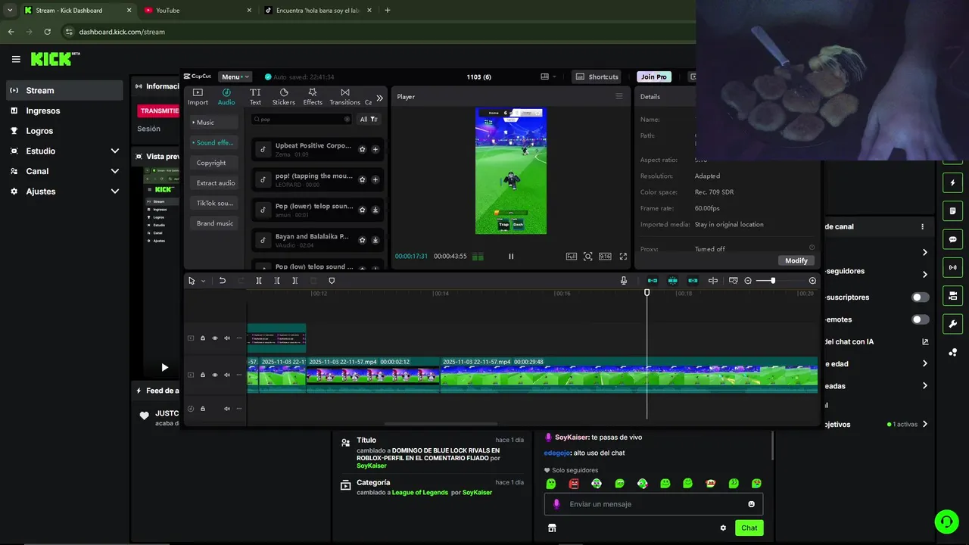Open the Kick sidebar hamburger menu
The width and height of the screenshot is (969, 545).
pos(16,59)
